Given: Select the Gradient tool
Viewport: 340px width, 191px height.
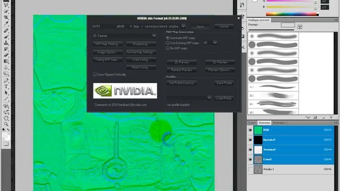Looking at the screenshot, I should coord(6,62).
